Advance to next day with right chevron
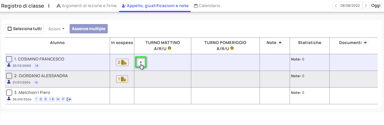 (x=366, y=6)
